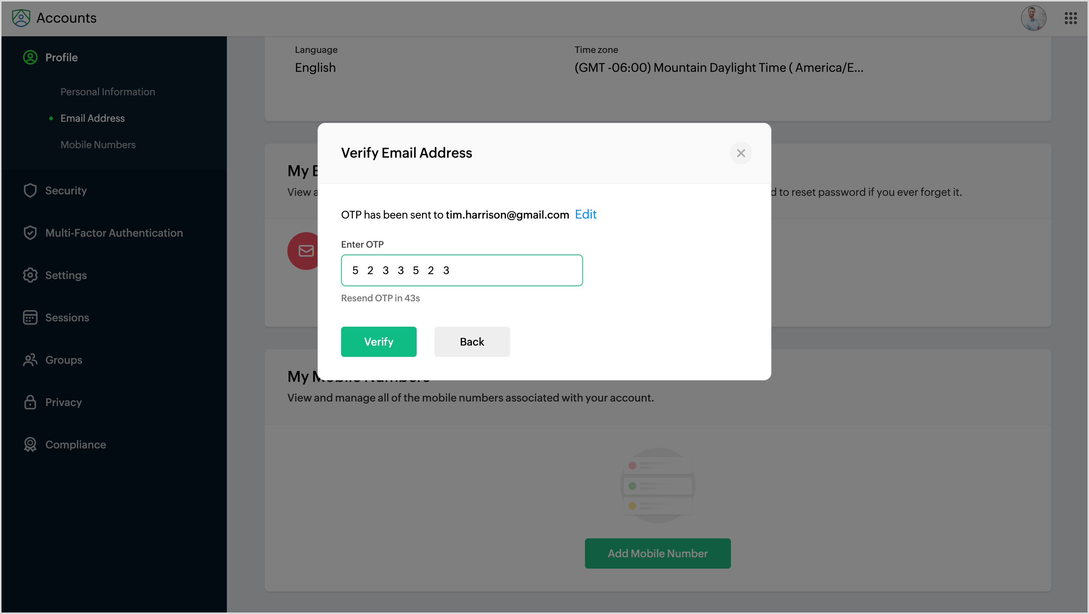
Task: Click the user profile avatar
Action: (1033, 18)
